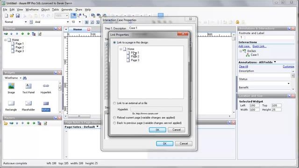Click the Left position field showing 190
299x168 pixels.
pos(254,105)
